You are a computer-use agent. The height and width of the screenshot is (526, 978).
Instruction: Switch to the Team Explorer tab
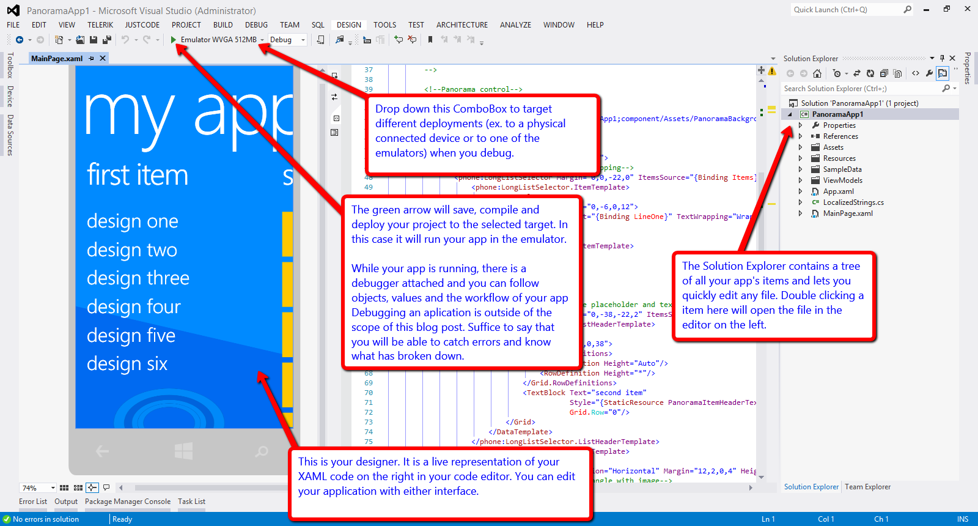coord(868,487)
